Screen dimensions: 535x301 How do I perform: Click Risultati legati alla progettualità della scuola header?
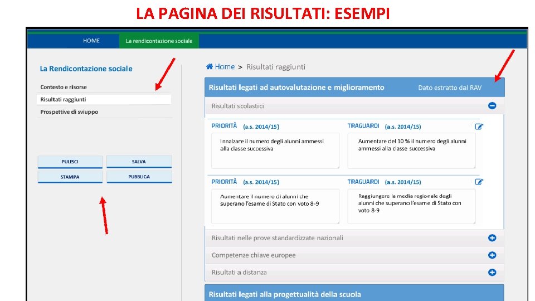pos(354,293)
